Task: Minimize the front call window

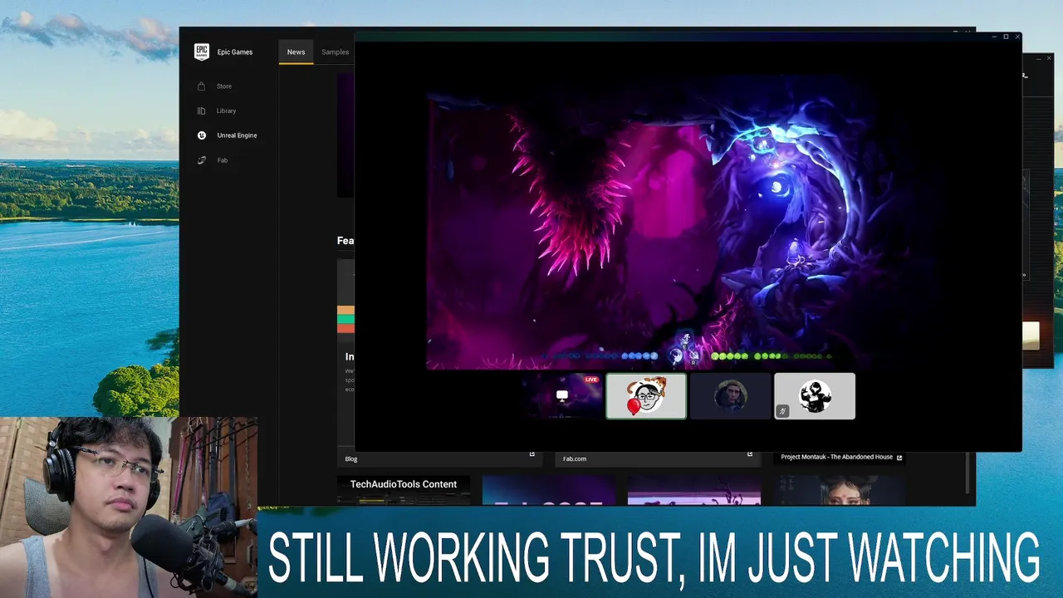Action: coord(994,37)
